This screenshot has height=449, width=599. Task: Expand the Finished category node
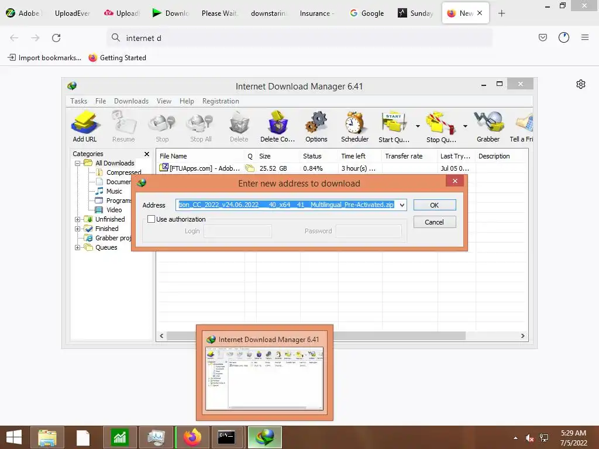click(x=78, y=229)
